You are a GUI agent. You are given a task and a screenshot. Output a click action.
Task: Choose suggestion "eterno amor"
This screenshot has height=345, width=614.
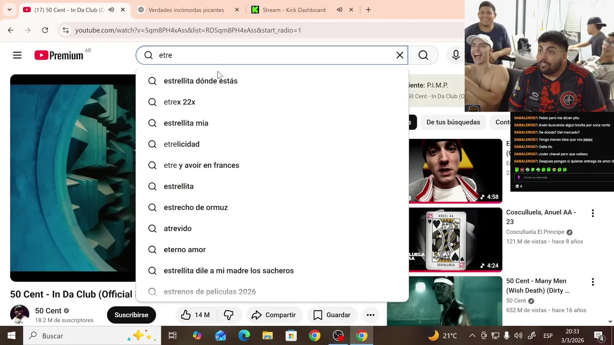(272, 250)
